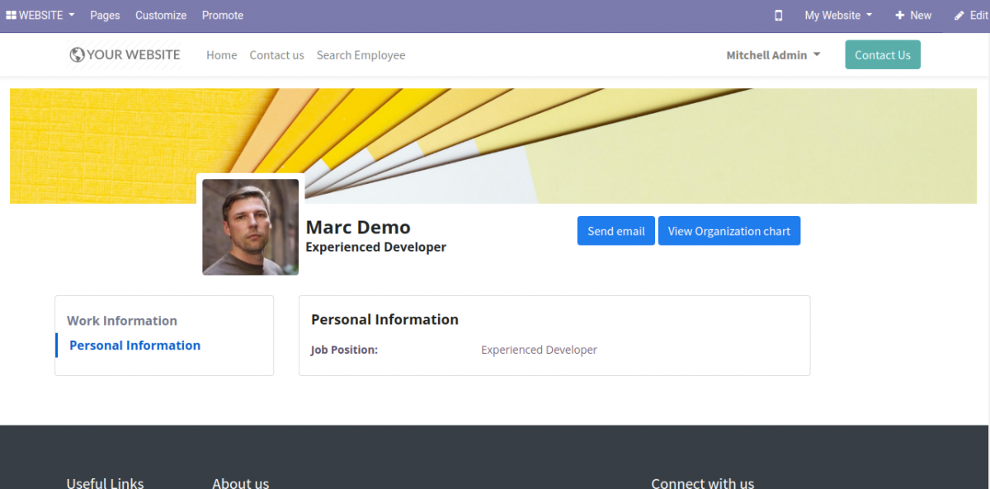Image resolution: width=990 pixels, height=489 pixels.
Task: Click the Contact Us button
Action: coord(882,54)
